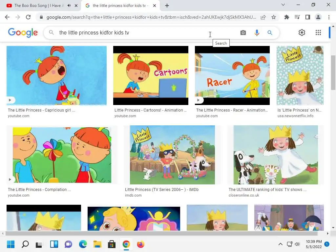Viewport: 336px width, 252px height.
Task: Open the closeronline ranking image
Action: 276,155
